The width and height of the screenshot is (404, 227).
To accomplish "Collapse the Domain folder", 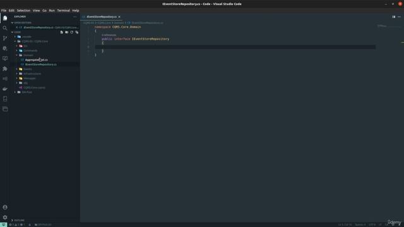I will click(x=28, y=55).
